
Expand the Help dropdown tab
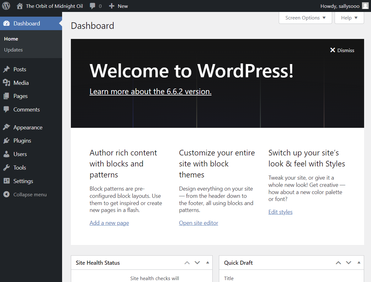(x=349, y=18)
